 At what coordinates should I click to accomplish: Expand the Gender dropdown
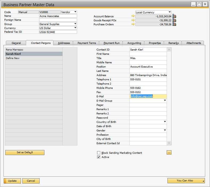pyautogui.click(x=165, y=130)
